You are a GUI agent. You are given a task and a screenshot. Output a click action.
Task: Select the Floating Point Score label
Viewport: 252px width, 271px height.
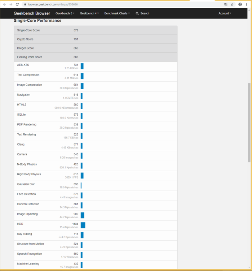[x=30, y=57]
